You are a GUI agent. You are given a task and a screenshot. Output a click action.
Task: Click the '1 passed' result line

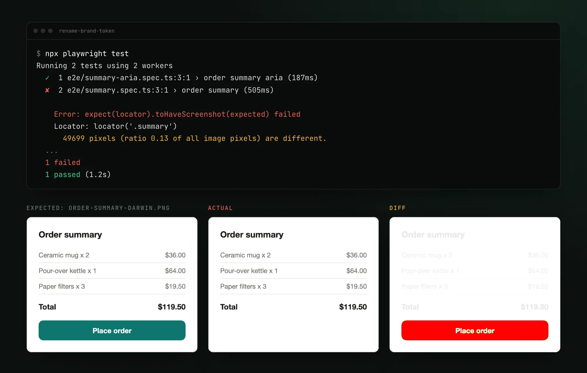(x=78, y=174)
